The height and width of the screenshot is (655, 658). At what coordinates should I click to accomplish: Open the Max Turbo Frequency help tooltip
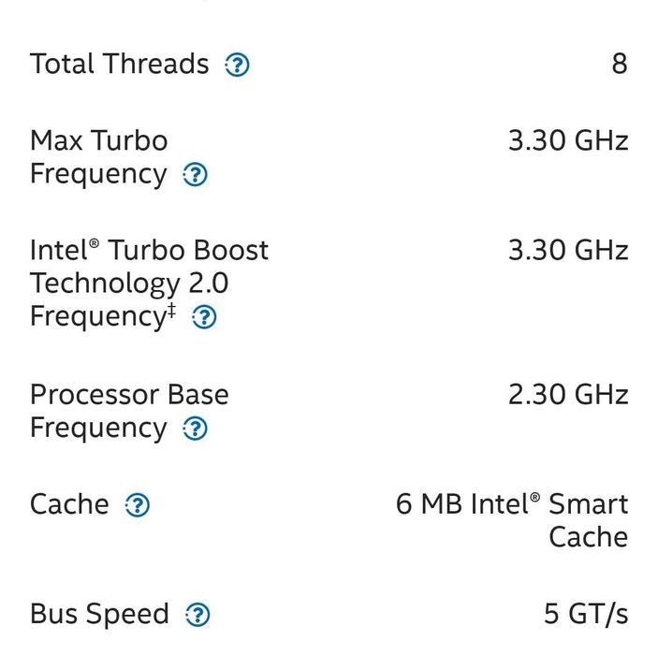click(195, 175)
